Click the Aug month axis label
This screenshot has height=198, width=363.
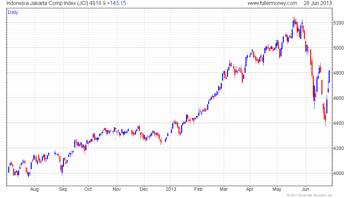[x=35, y=189]
